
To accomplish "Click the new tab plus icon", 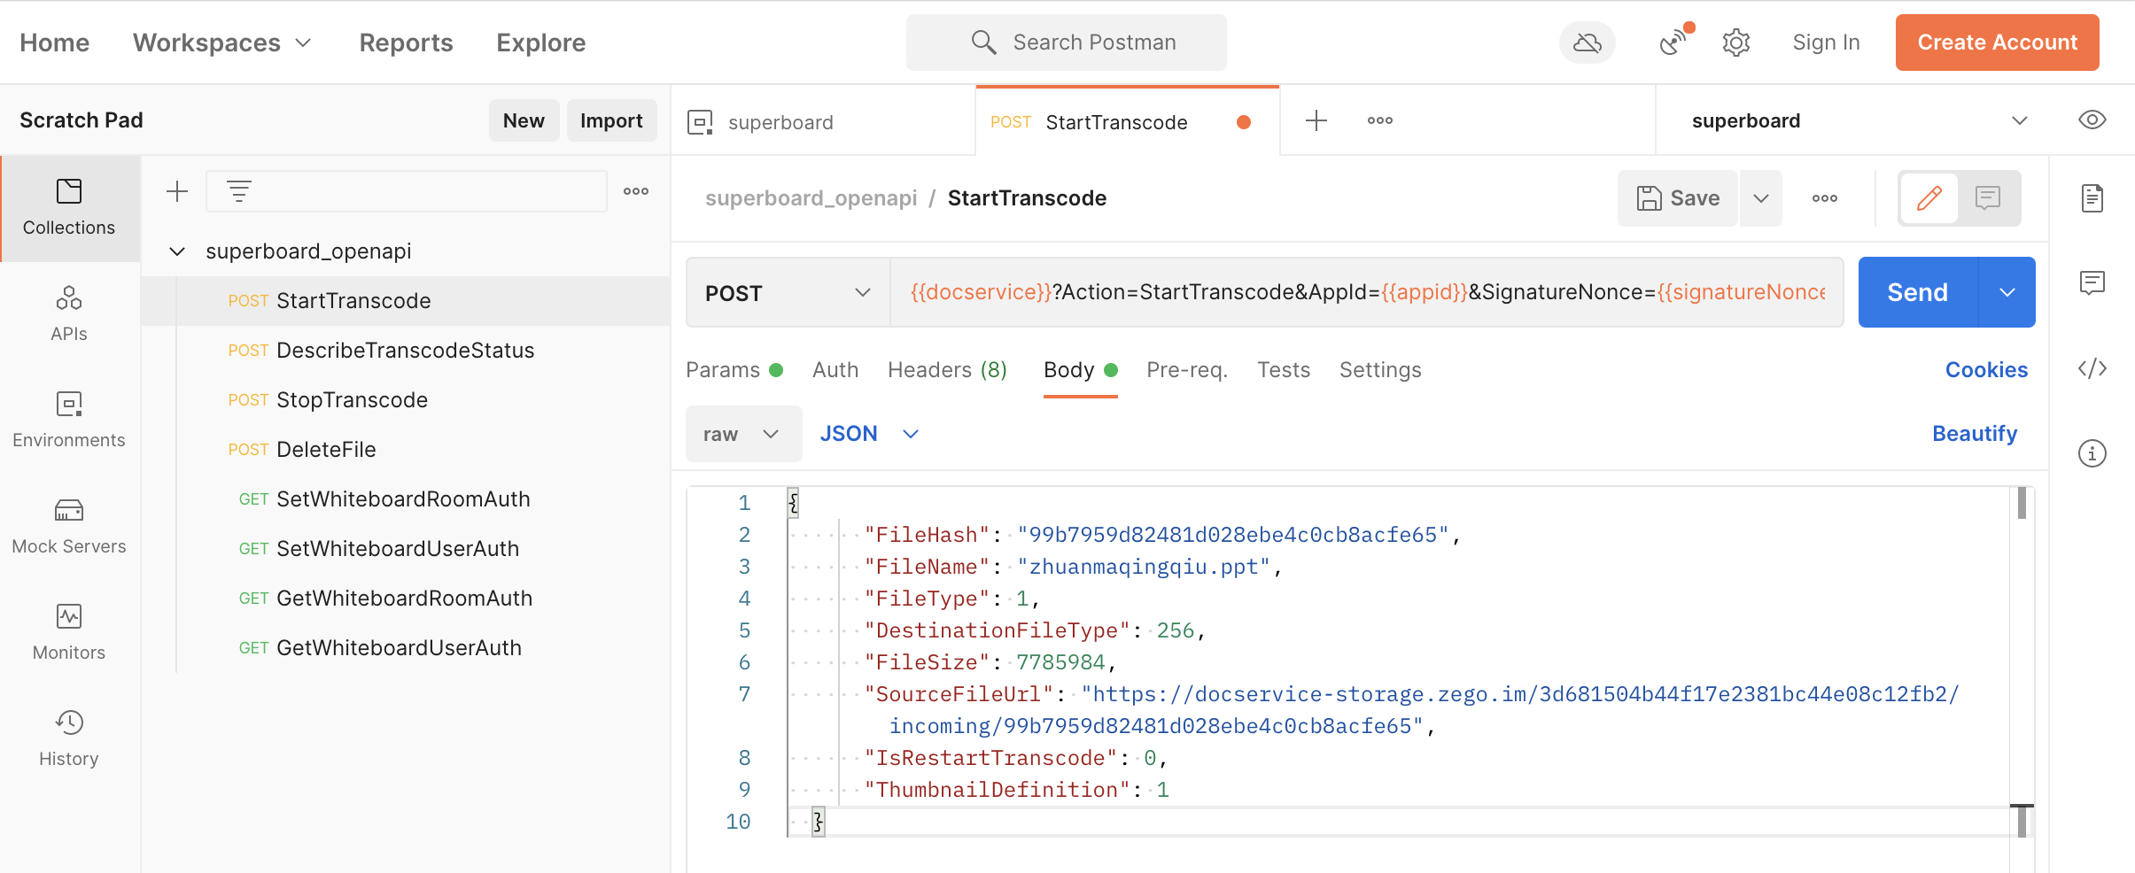I will (1316, 120).
